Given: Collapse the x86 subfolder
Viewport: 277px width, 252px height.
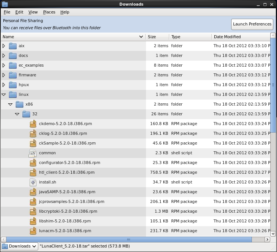Looking at the screenshot, I should tap(11, 104).
